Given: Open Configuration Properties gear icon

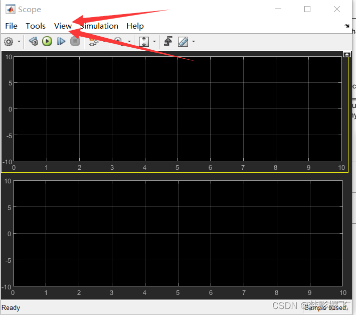Looking at the screenshot, I should point(9,42).
